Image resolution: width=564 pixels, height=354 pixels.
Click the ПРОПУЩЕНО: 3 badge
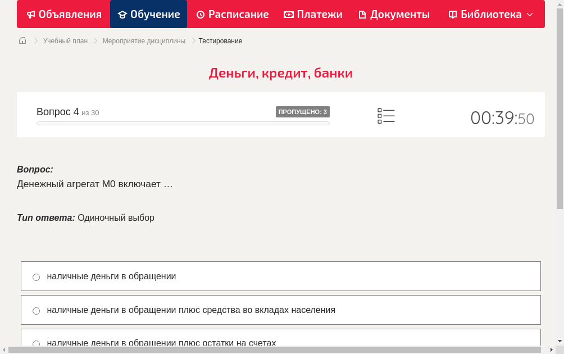coord(302,112)
